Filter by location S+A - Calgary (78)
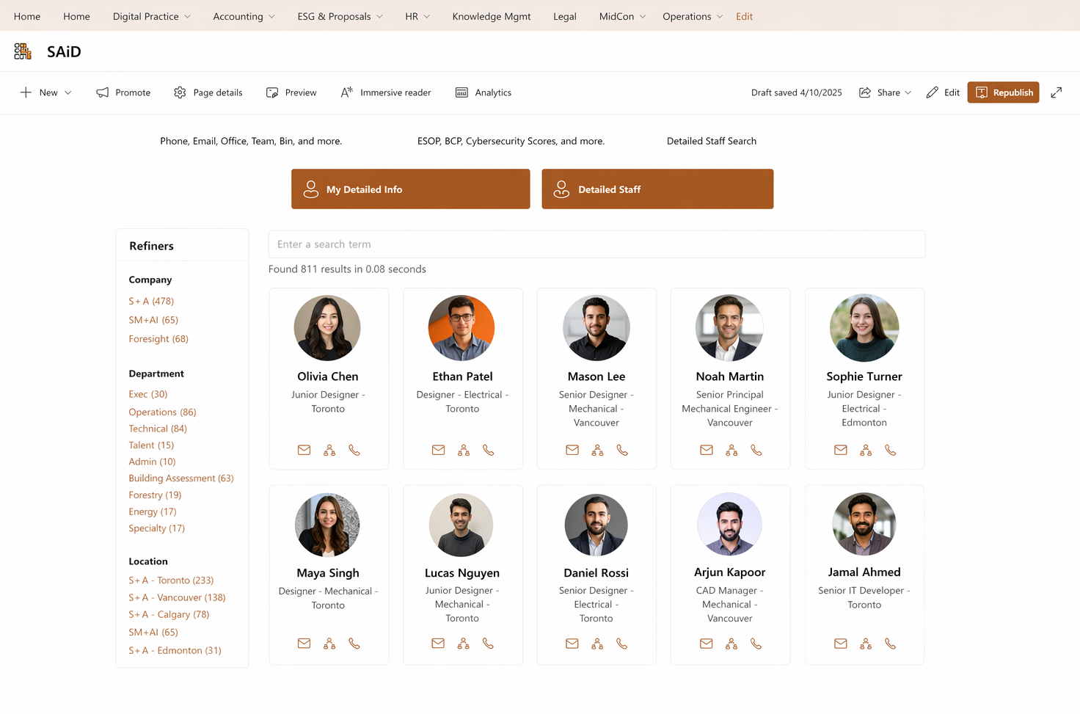Screen dimensions: 1080x714 [x=169, y=615]
